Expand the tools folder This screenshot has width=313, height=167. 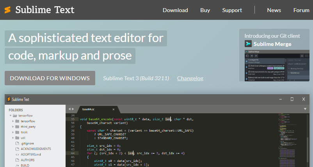pyautogui.click(x=13, y=132)
